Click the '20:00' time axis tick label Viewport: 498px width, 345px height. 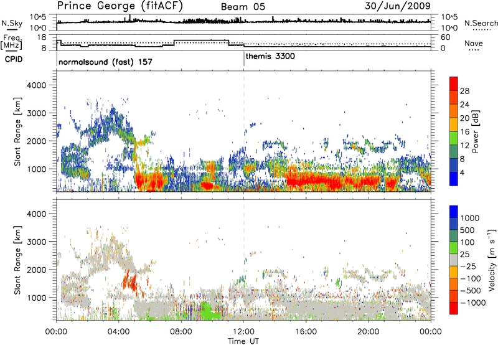(x=369, y=332)
